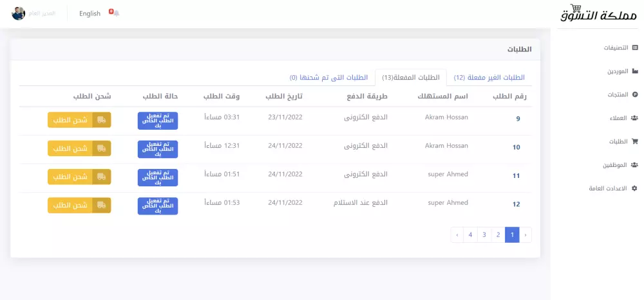Click status badge of order 10

pyautogui.click(x=158, y=149)
